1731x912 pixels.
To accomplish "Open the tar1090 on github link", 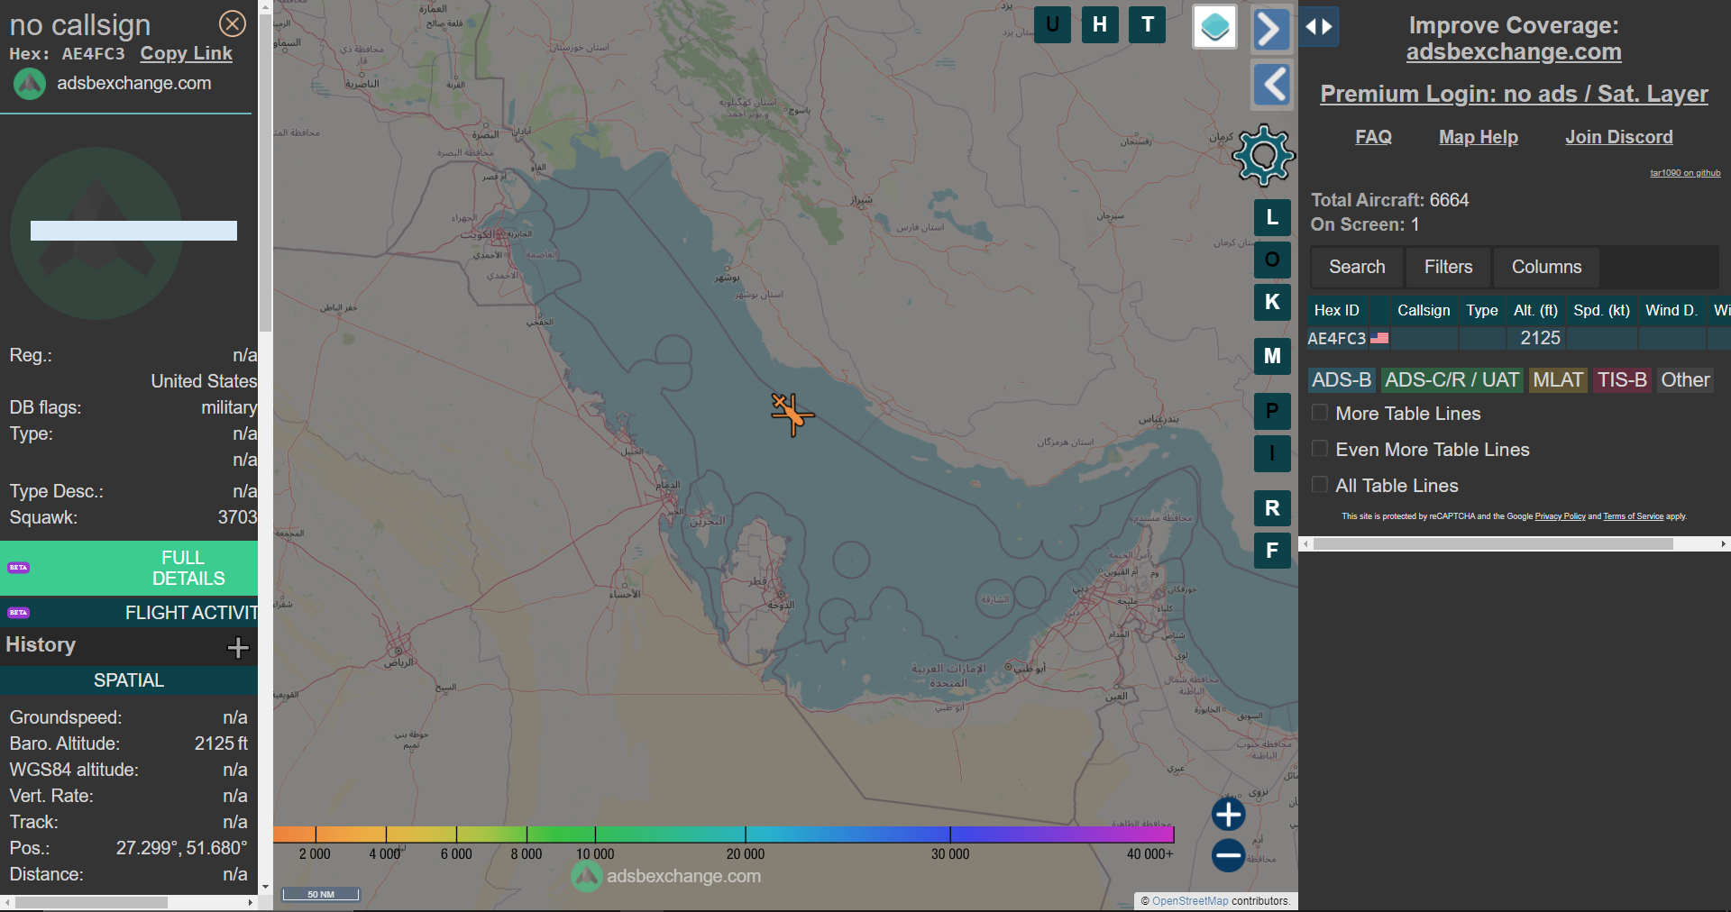I will pyautogui.click(x=1685, y=173).
